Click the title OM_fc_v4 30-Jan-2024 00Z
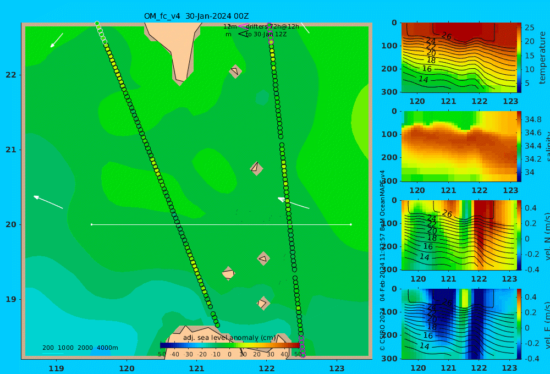The image size is (550, 374). pos(196,16)
